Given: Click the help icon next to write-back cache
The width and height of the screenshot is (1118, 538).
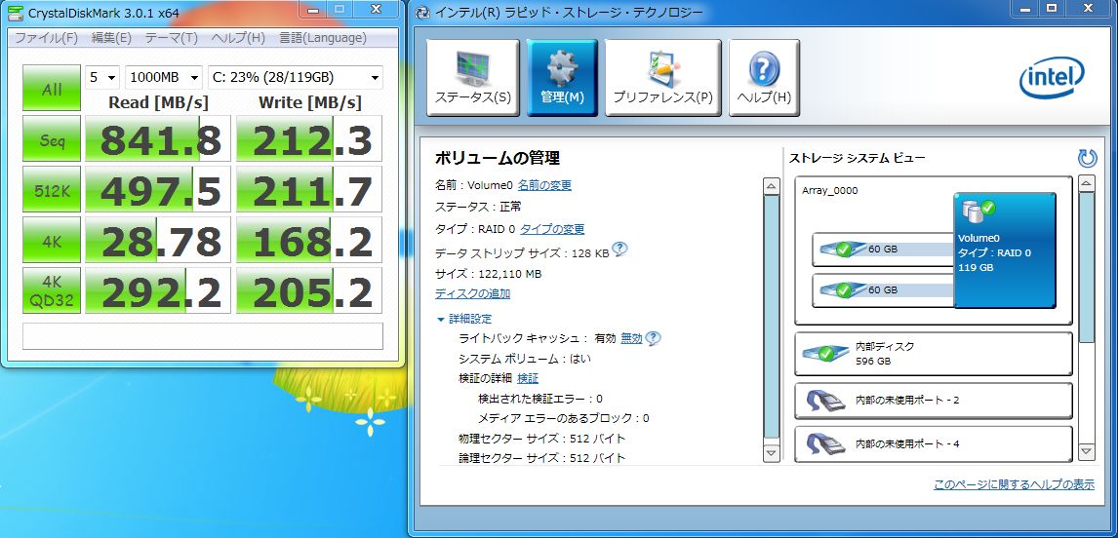Looking at the screenshot, I should coord(653,338).
